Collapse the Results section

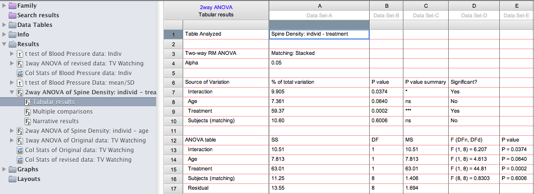pos(4,44)
